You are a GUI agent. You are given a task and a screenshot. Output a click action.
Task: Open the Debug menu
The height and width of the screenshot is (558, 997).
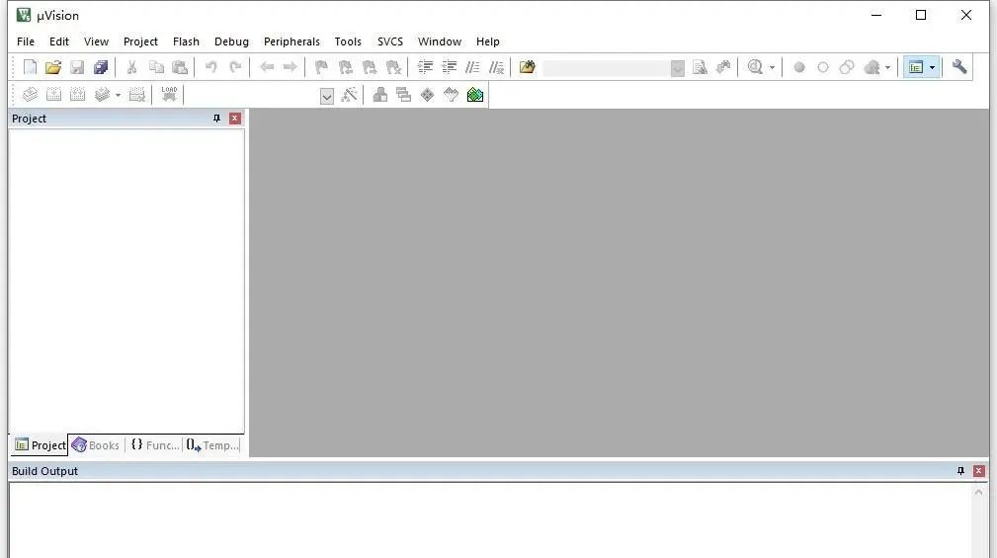click(231, 41)
